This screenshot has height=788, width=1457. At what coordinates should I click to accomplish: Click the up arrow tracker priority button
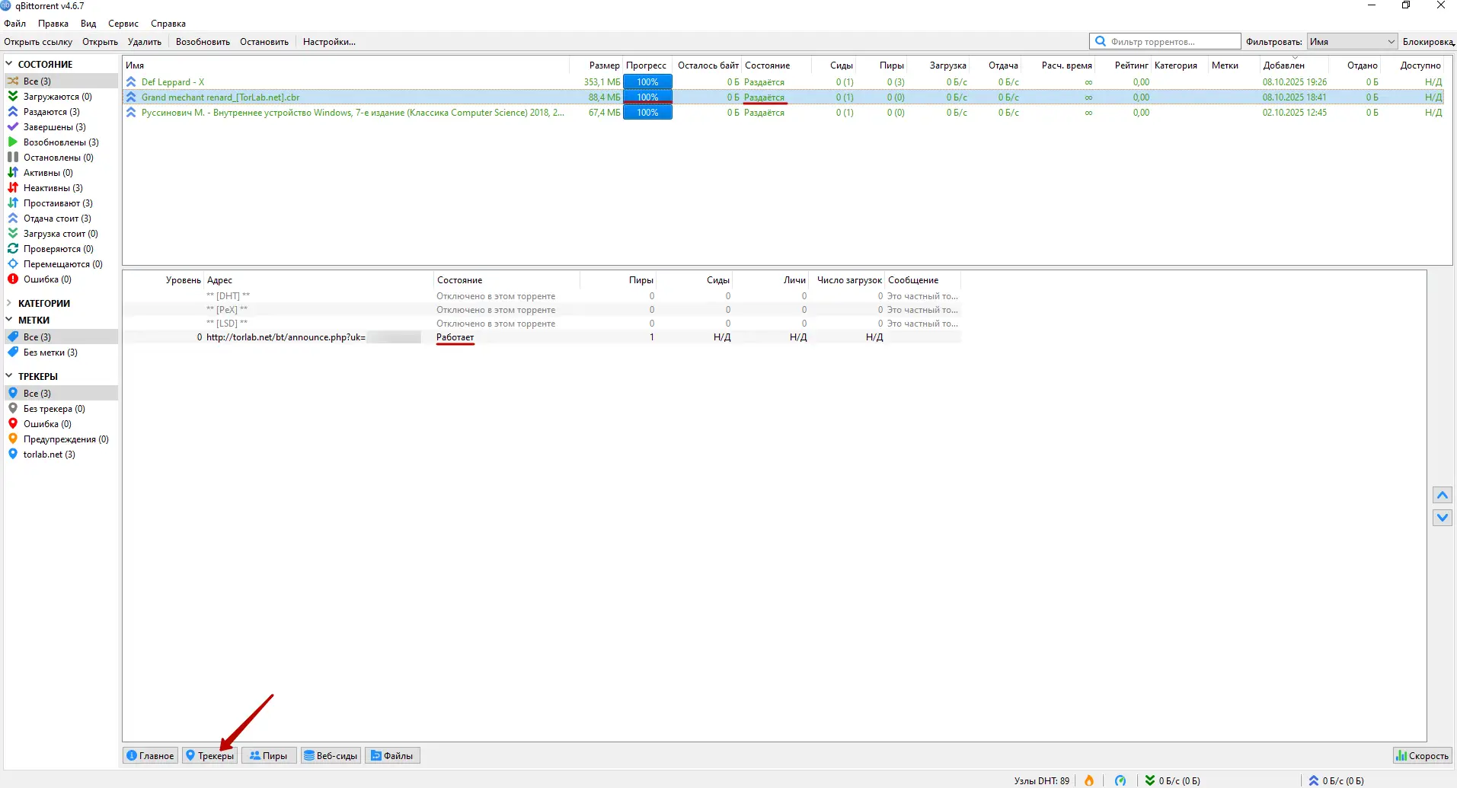[1443, 496]
